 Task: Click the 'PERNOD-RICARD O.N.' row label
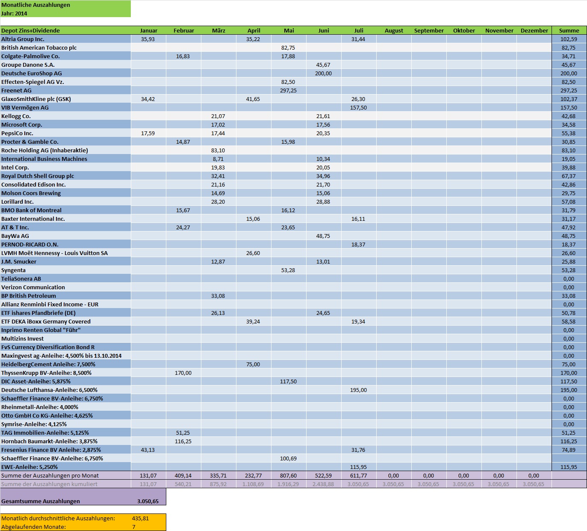(65, 244)
